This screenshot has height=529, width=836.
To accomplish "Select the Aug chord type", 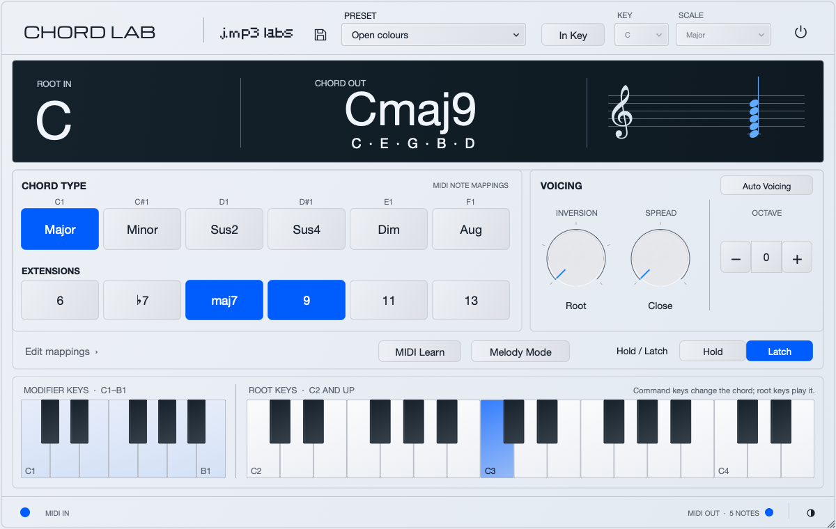I will pos(471,229).
